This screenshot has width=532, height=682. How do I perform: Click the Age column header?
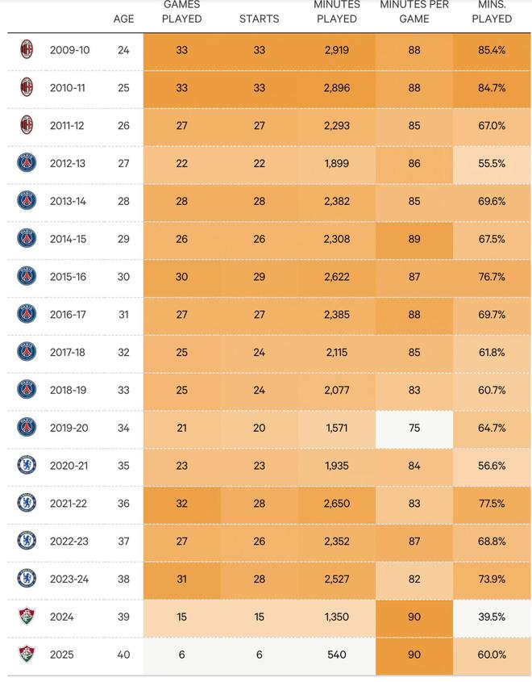point(123,19)
